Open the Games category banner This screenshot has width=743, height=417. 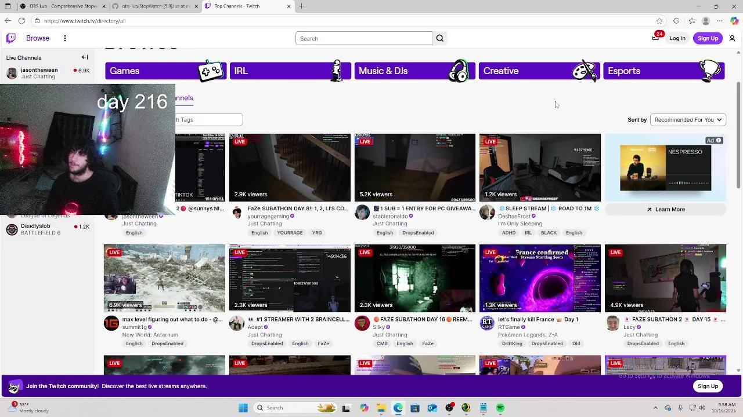165,71
